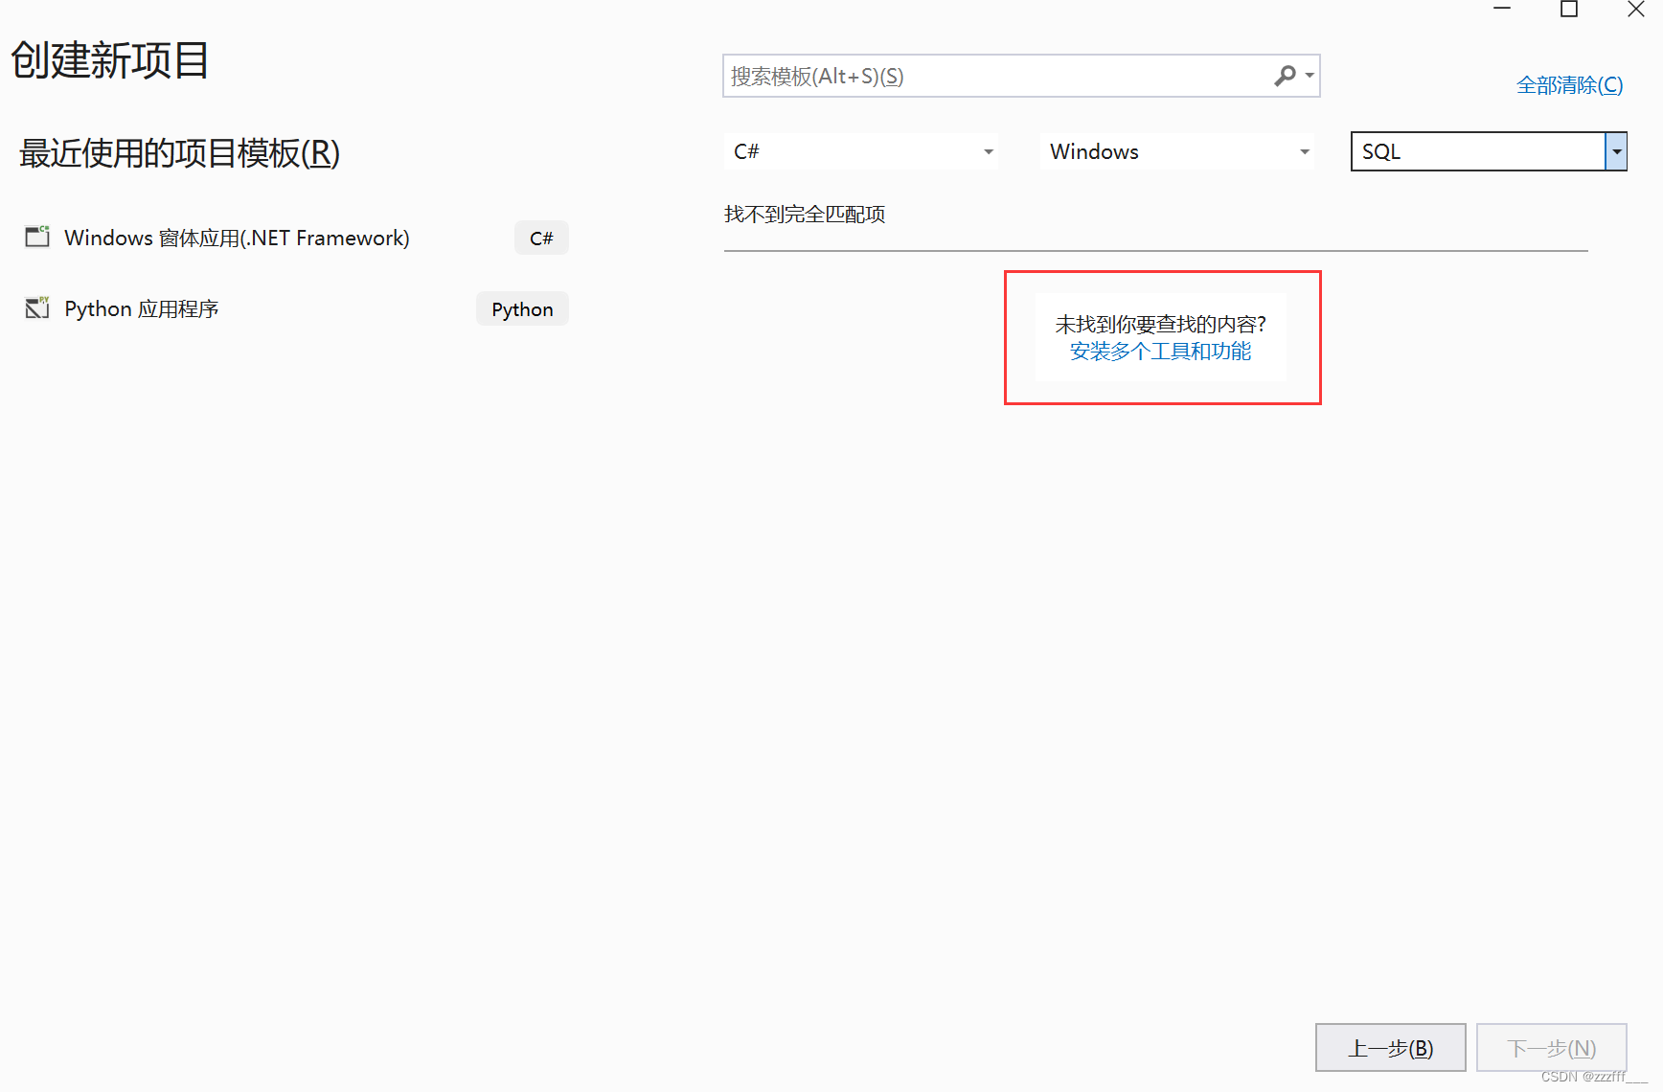Screen dimensions: 1663x1092
Task: Select Windows 窗体应用(.NET Framework) template
Action: (295, 238)
